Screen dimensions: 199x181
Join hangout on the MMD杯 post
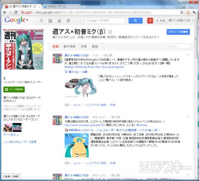click(95, 163)
